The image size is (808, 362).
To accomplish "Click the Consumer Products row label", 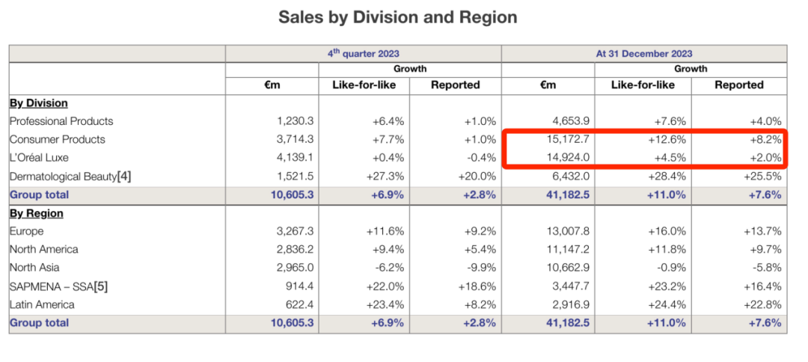I will (x=58, y=140).
